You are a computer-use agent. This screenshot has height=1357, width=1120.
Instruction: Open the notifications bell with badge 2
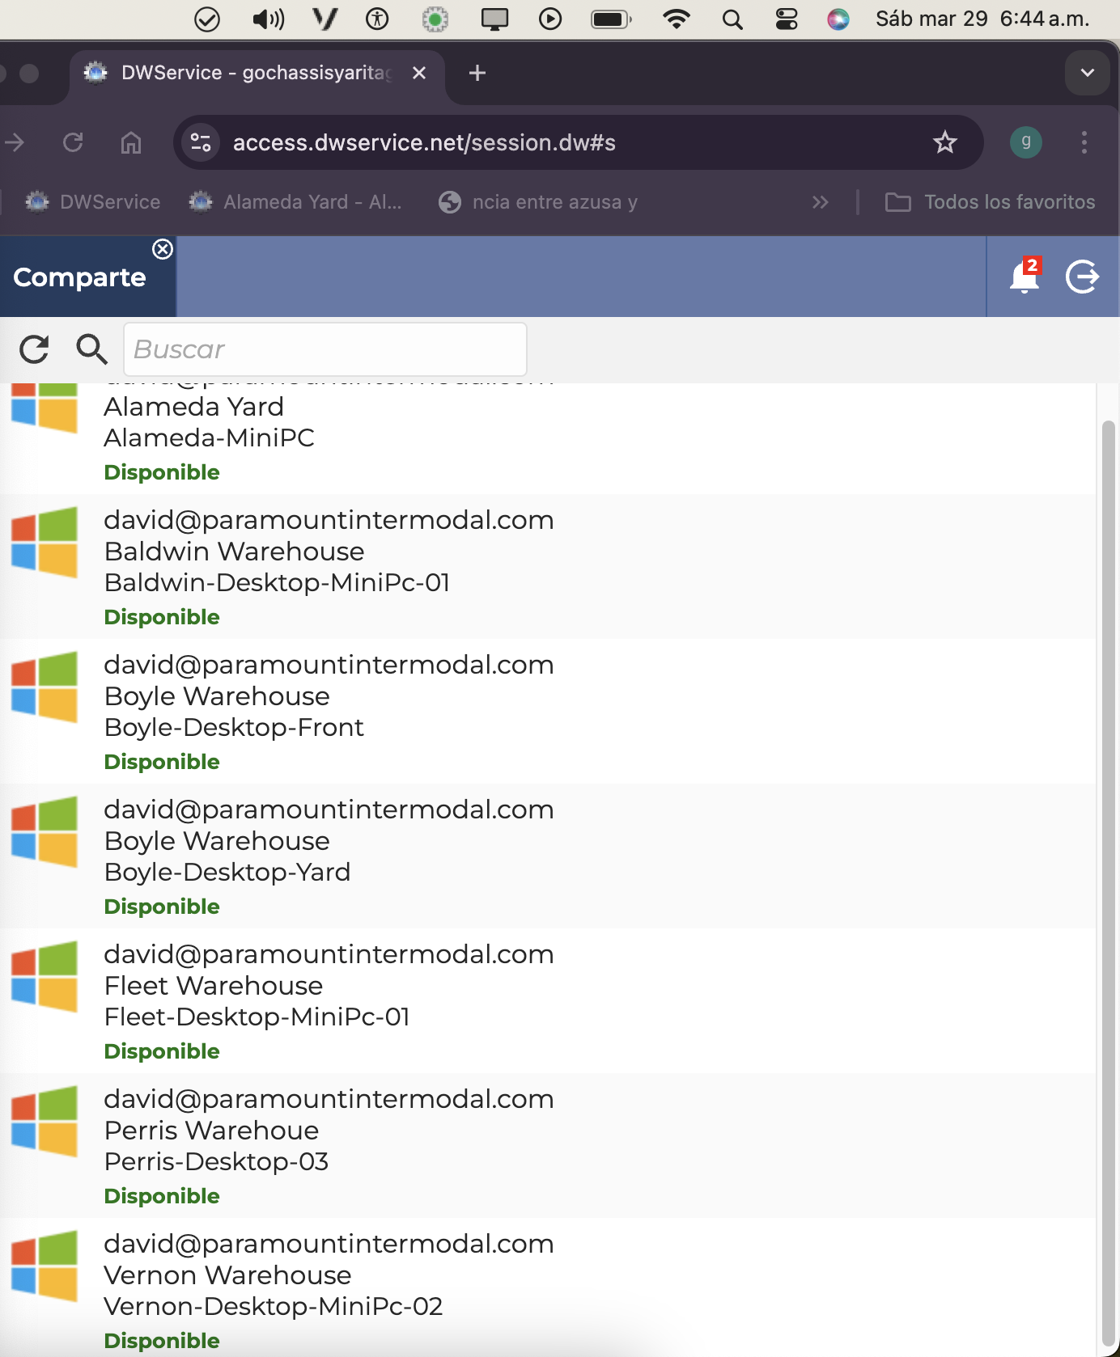pyautogui.click(x=1025, y=277)
